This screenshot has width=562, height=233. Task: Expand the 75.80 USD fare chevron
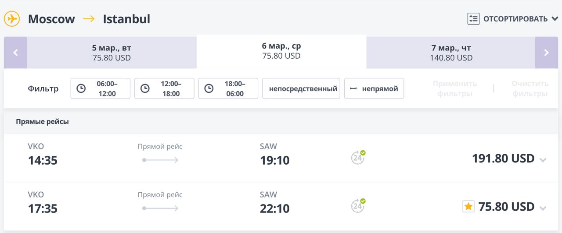click(543, 208)
